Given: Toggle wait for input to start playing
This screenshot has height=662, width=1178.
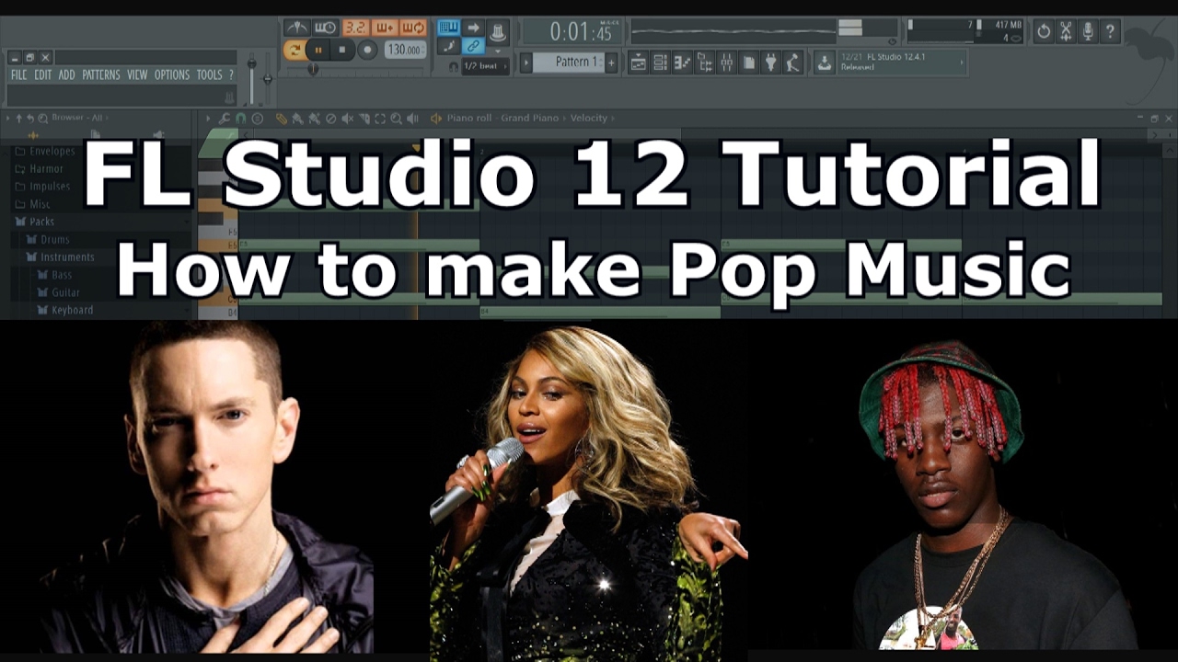Looking at the screenshot, I should point(325,28).
